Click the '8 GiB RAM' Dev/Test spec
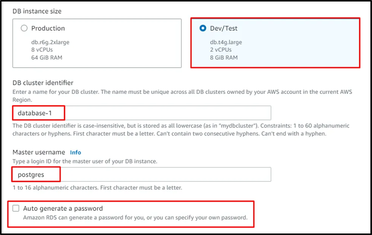Image resolution: width=372 pixels, height=235 pixels. [x=224, y=58]
